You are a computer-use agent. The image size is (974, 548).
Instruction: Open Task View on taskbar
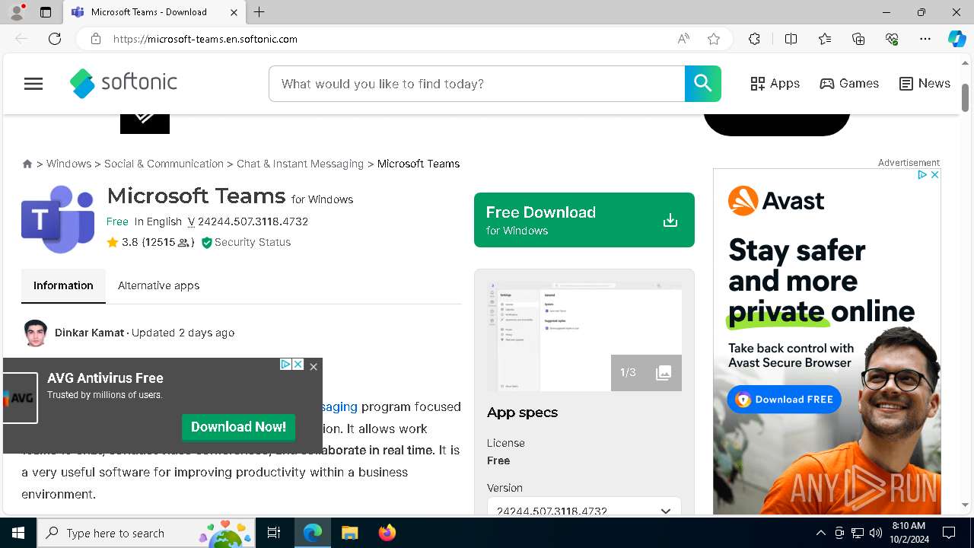[x=274, y=533]
